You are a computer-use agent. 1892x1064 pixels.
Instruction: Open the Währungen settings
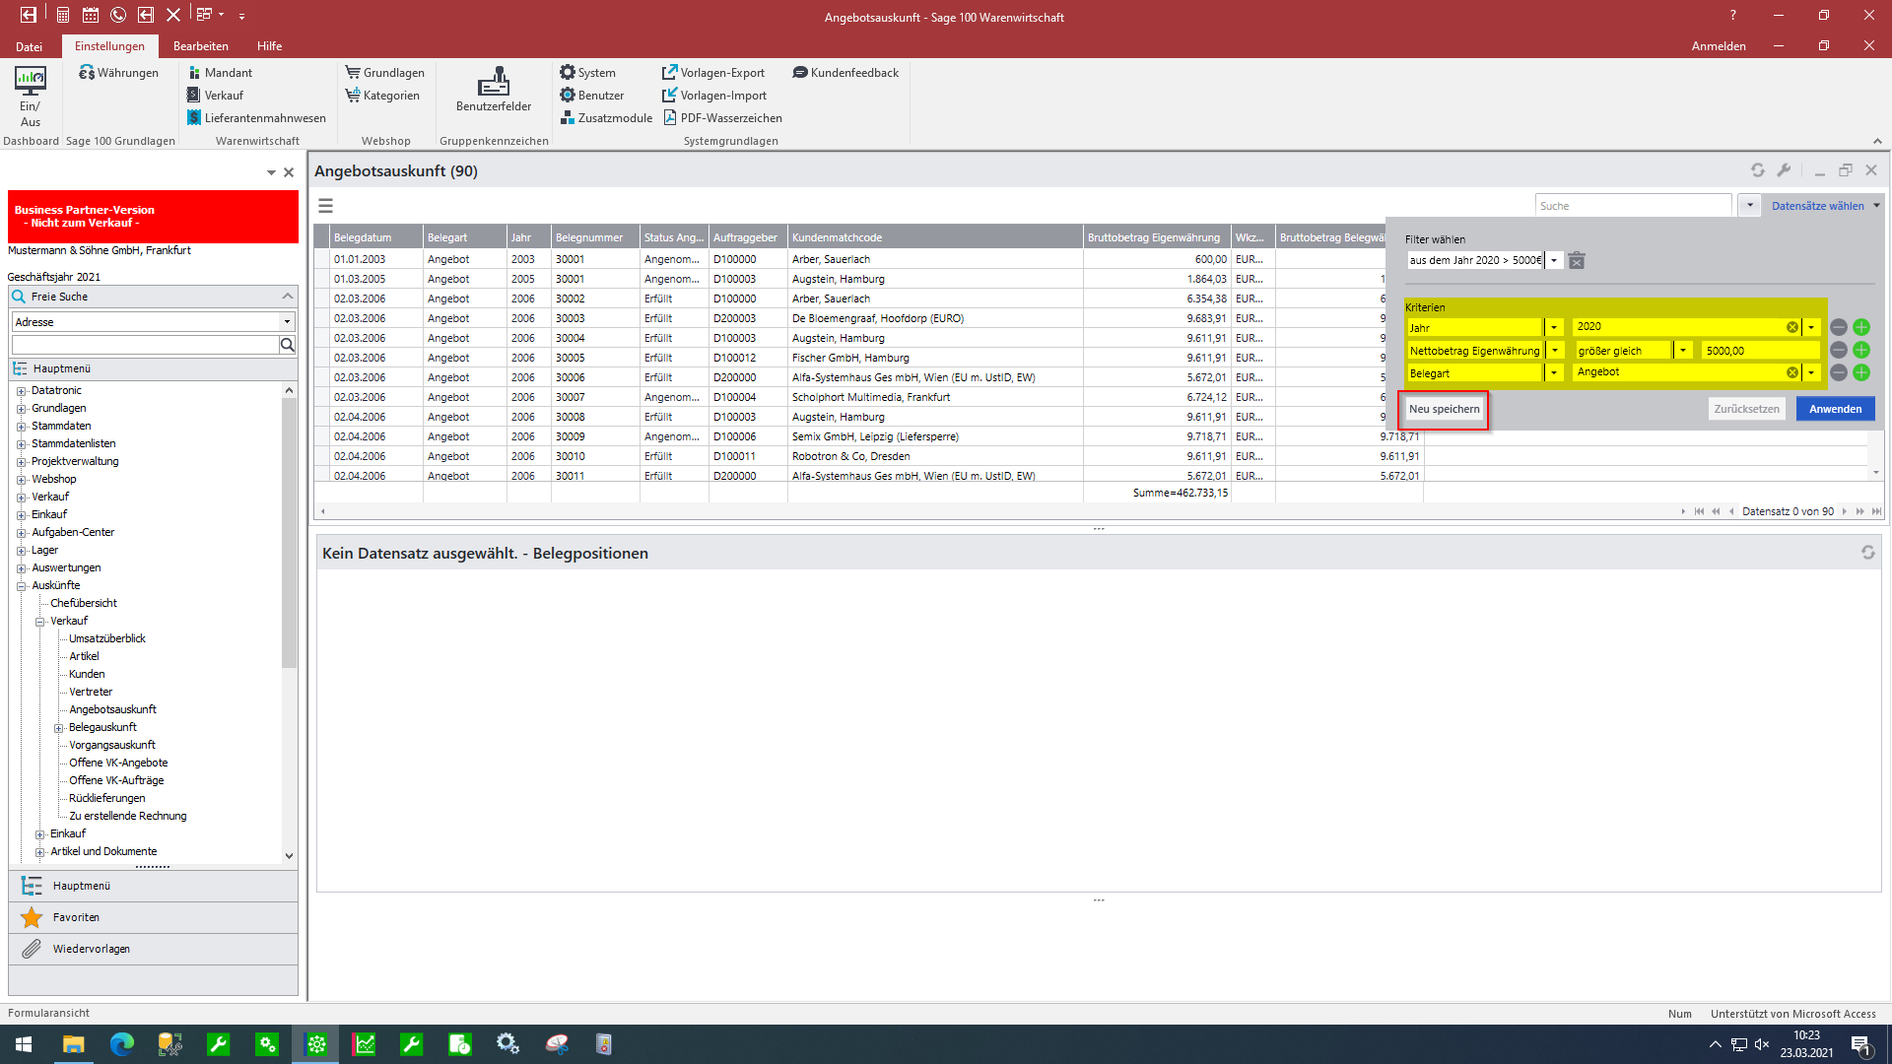pos(118,73)
